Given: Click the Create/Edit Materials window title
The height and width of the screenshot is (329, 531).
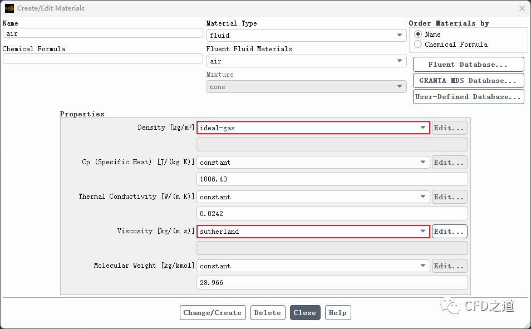Looking at the screenshot, I should click(51, 8).
